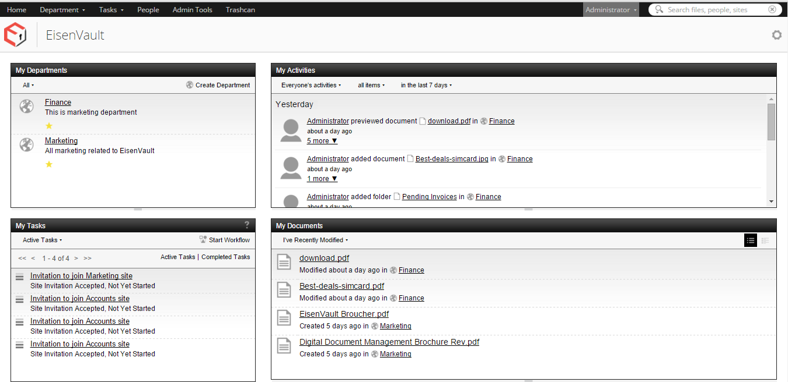788x382 pixels.
Task: Toggle the favorite star for Marketing department
Action: click(x=49, y=164)
